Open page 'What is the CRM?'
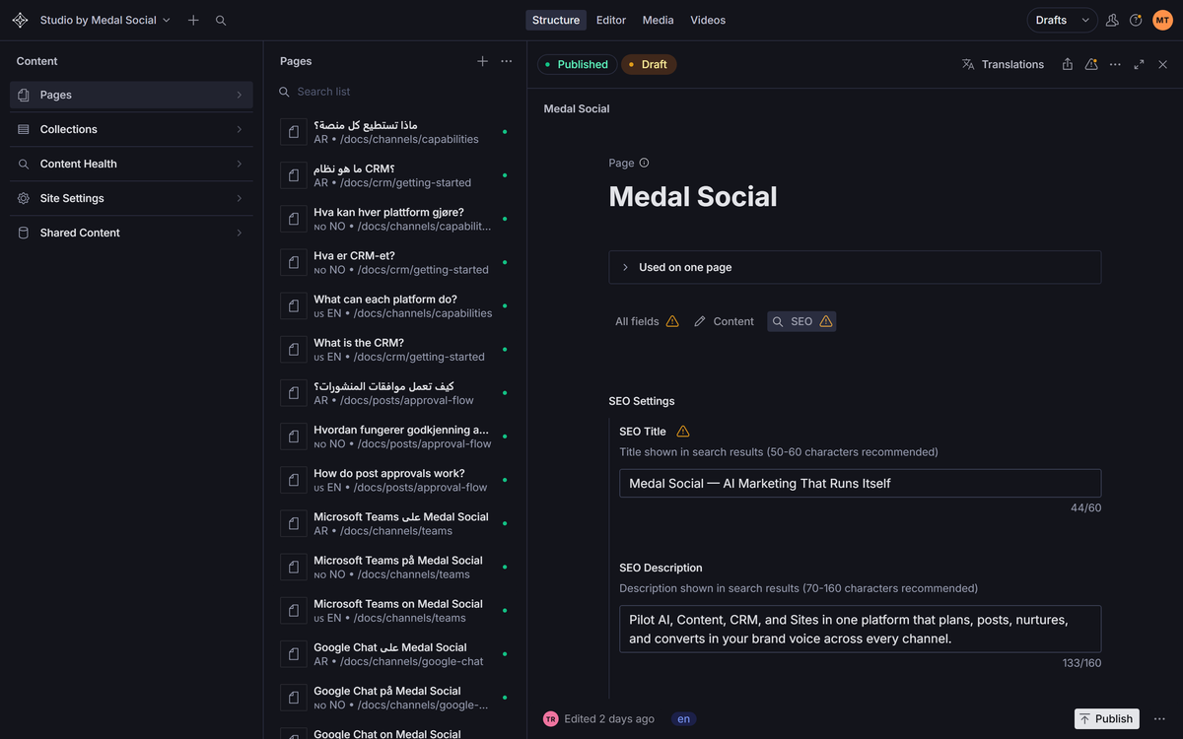The width and height of the screenshot is (1183, 739). 395,349
